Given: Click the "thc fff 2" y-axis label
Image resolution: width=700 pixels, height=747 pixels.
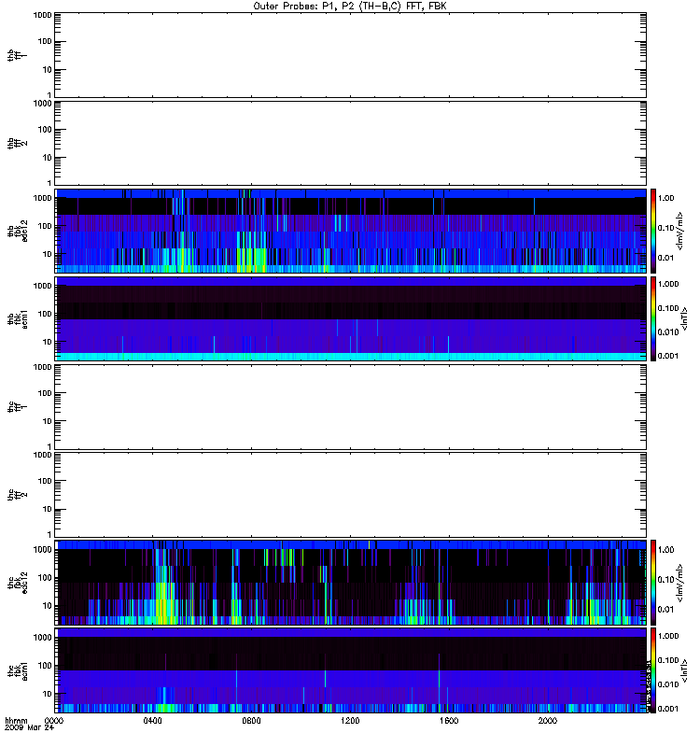Looking at the screenshot, I should tap(18, 495).
